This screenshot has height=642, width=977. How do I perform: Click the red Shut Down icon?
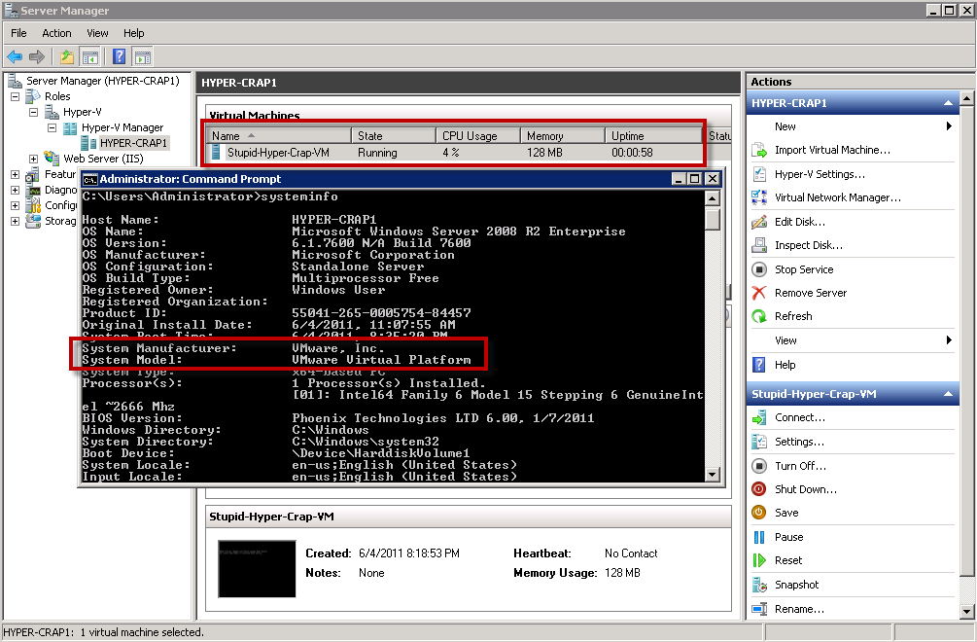[759, 489]
